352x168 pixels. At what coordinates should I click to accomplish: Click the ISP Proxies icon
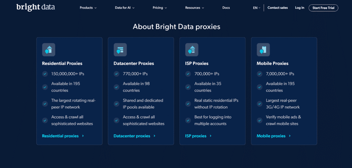point(192,50)
